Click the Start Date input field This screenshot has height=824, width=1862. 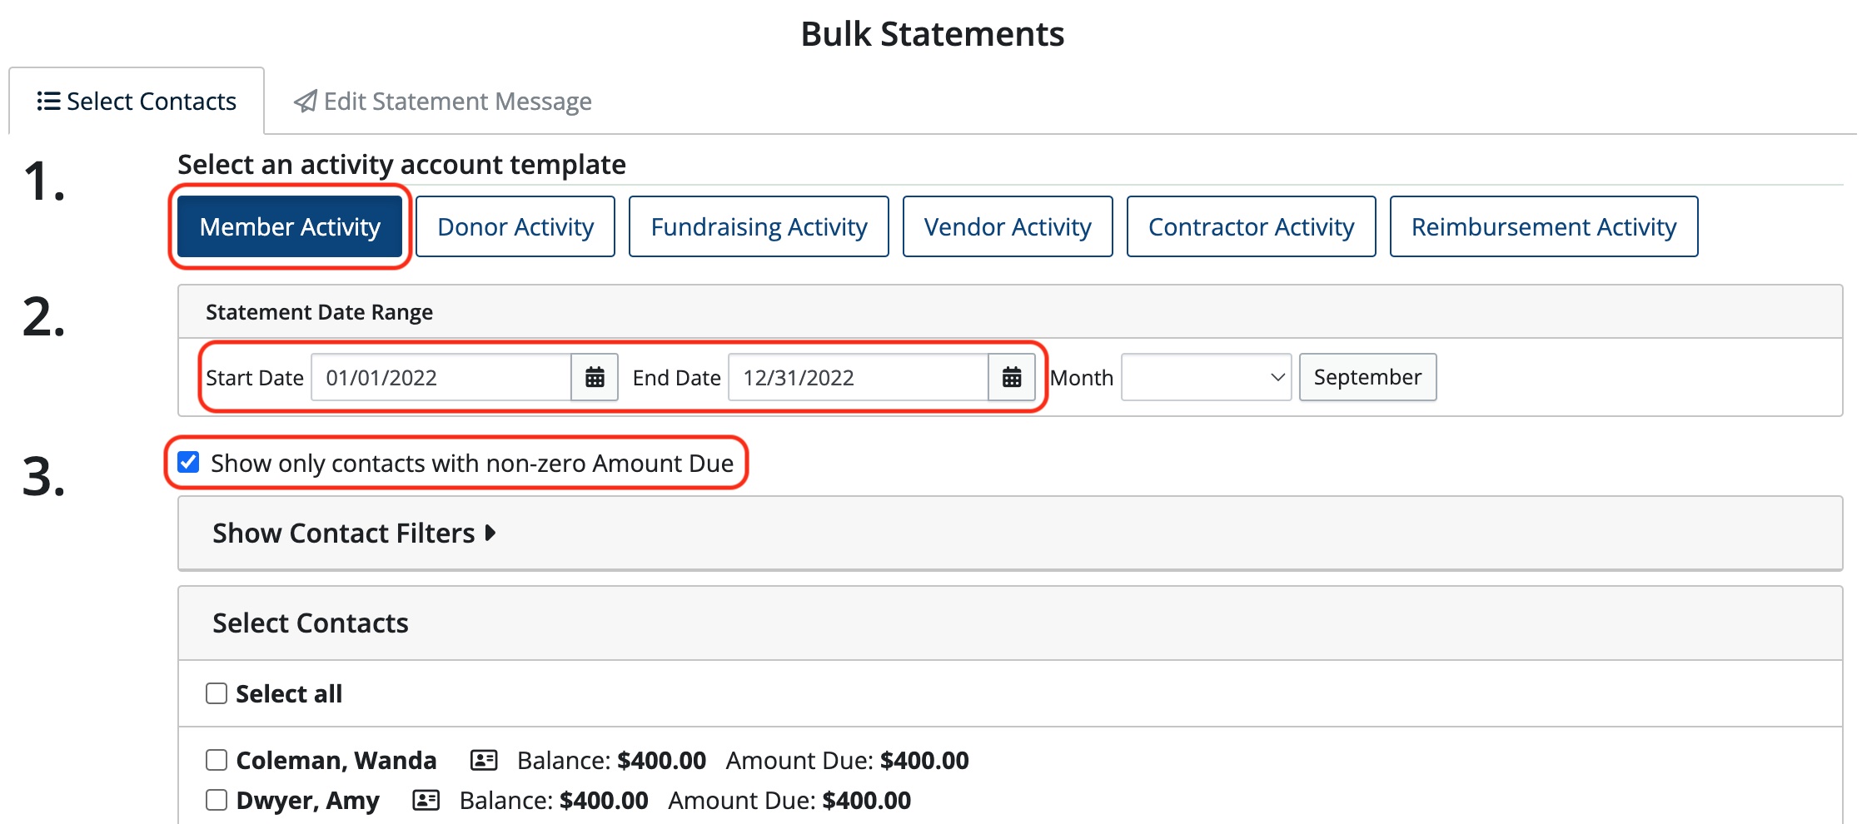[x=441, y=377]
